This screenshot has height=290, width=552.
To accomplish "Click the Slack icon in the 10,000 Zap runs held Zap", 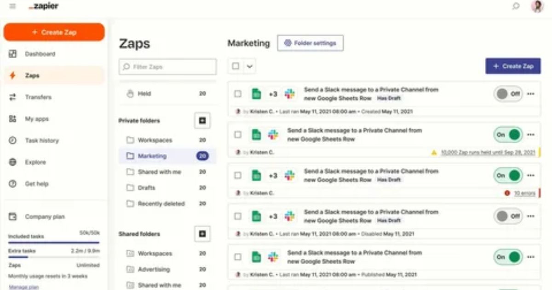I will (273, 134).
